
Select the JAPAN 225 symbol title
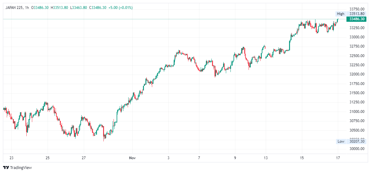pyautogui.click(x=14, y=7)
